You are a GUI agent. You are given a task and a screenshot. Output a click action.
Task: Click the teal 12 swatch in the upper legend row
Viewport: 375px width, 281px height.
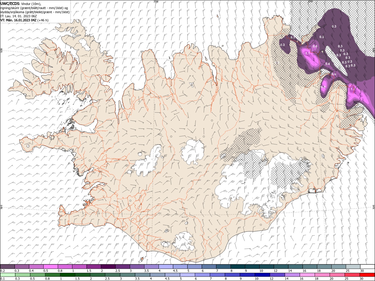(281, 267)
